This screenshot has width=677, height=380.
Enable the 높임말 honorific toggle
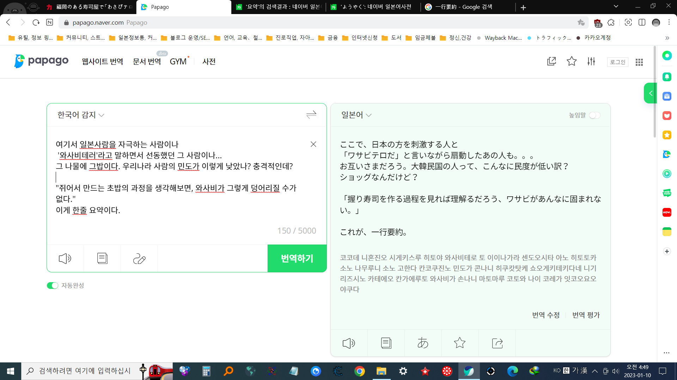click(594, 115)
